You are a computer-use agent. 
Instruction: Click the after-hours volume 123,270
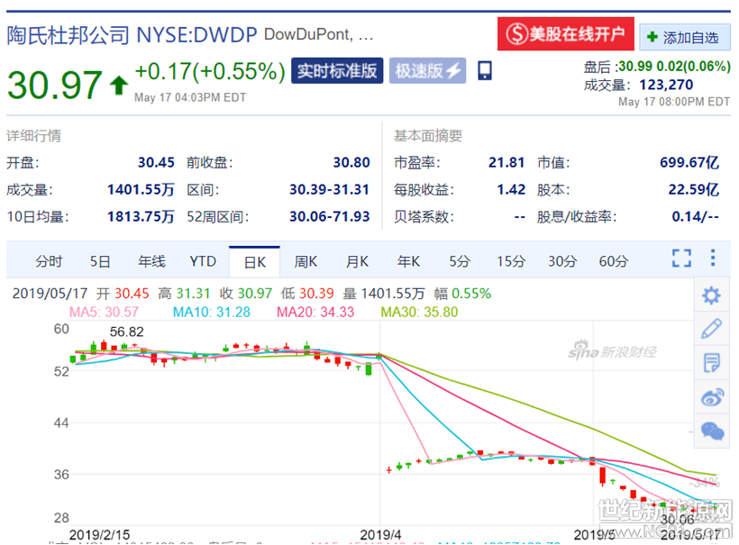[666, 85]
